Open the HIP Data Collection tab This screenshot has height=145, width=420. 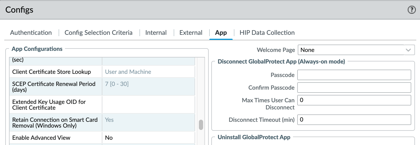[267, 33]
